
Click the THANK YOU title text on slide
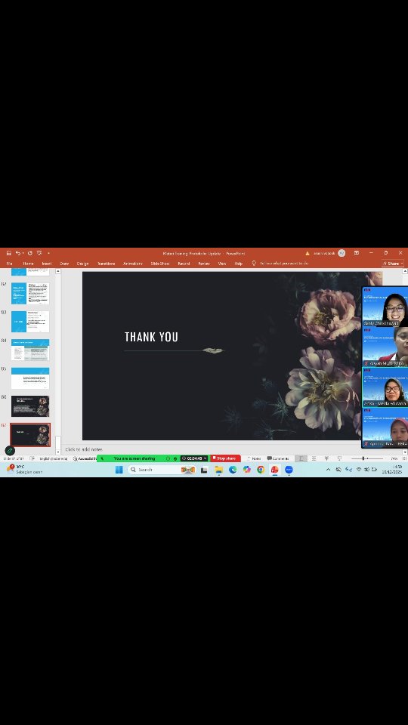pos(151,337)
